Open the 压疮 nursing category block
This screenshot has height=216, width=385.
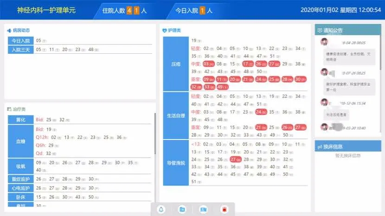click(x=176, y=64)
